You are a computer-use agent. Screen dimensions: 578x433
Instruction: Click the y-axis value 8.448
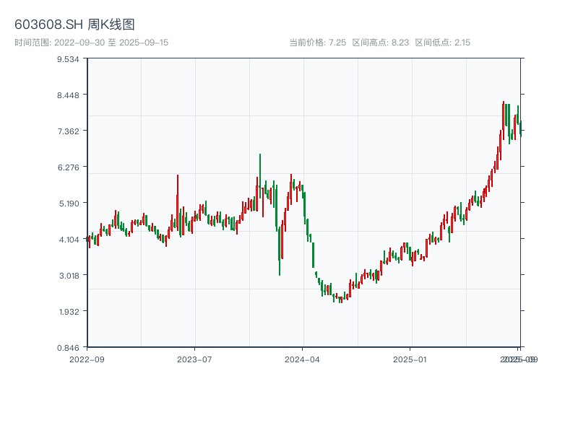[68, 95]
